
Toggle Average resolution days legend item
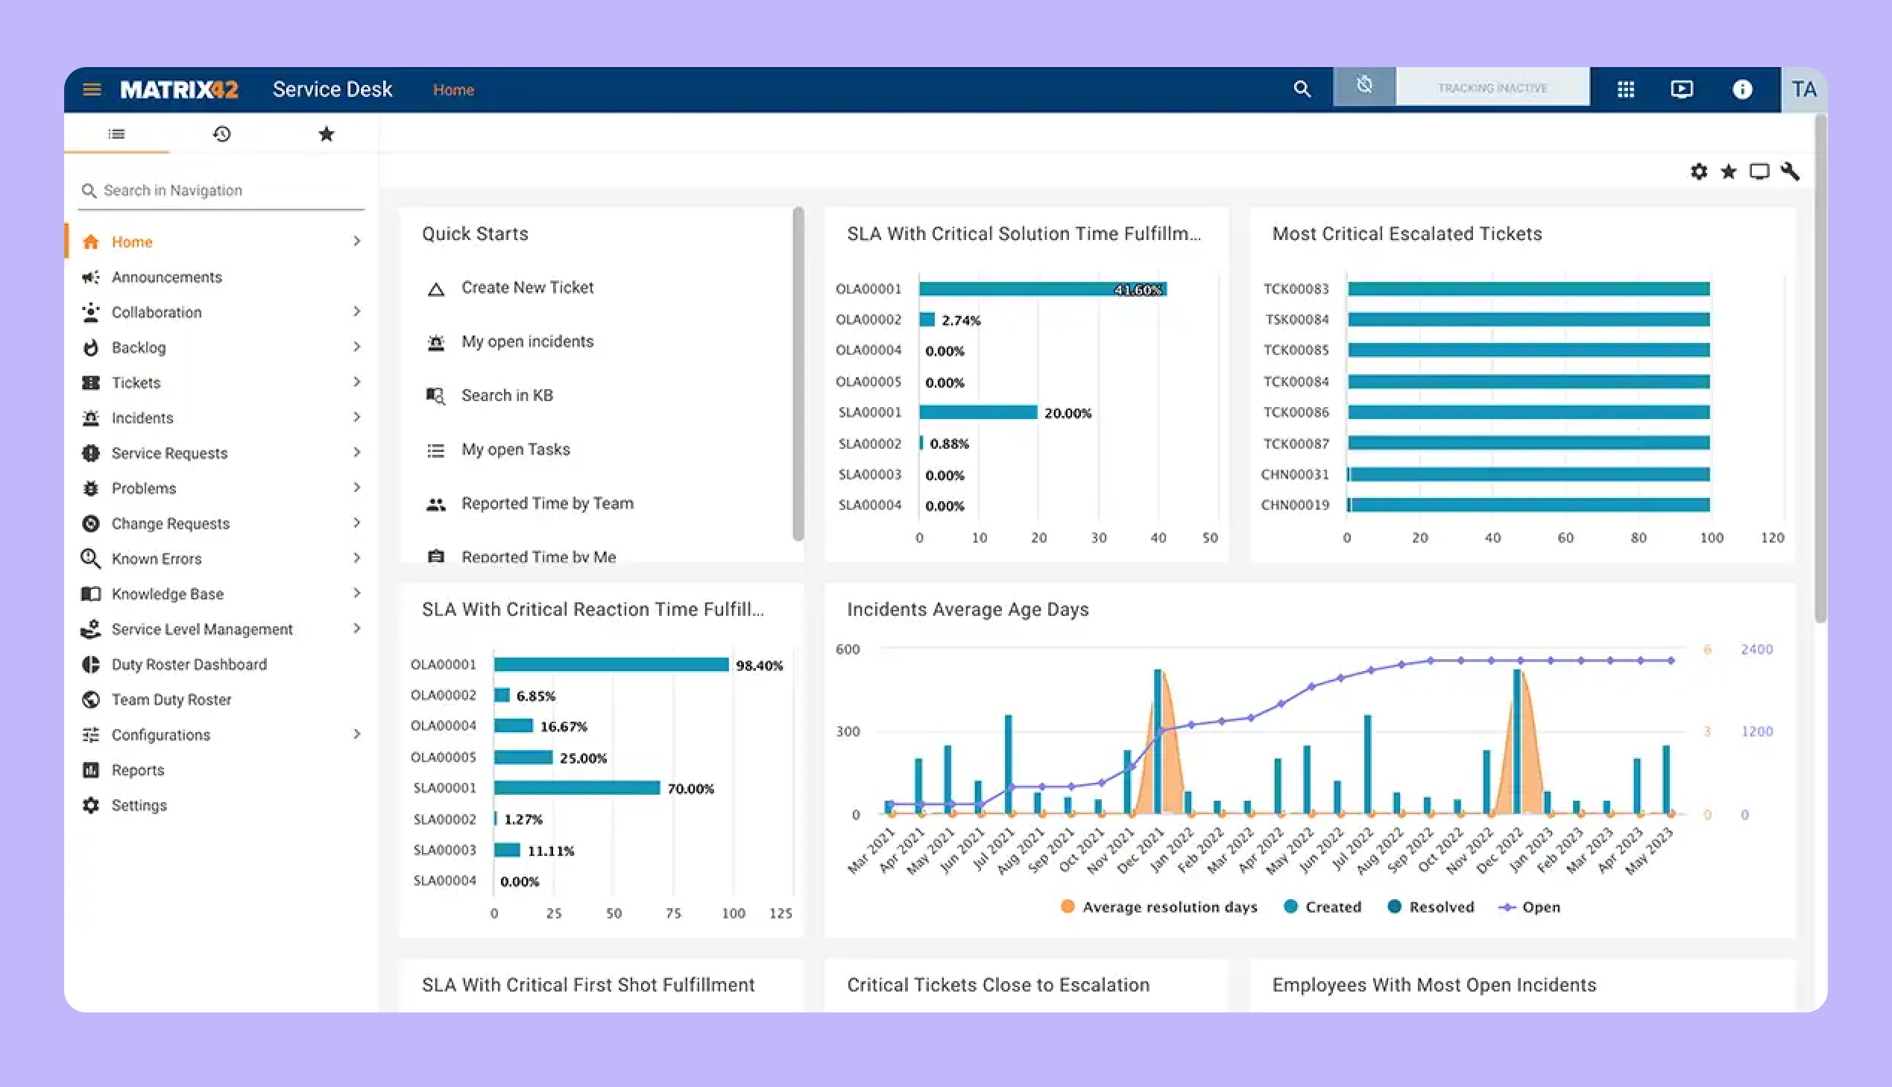coord(1159,907)
